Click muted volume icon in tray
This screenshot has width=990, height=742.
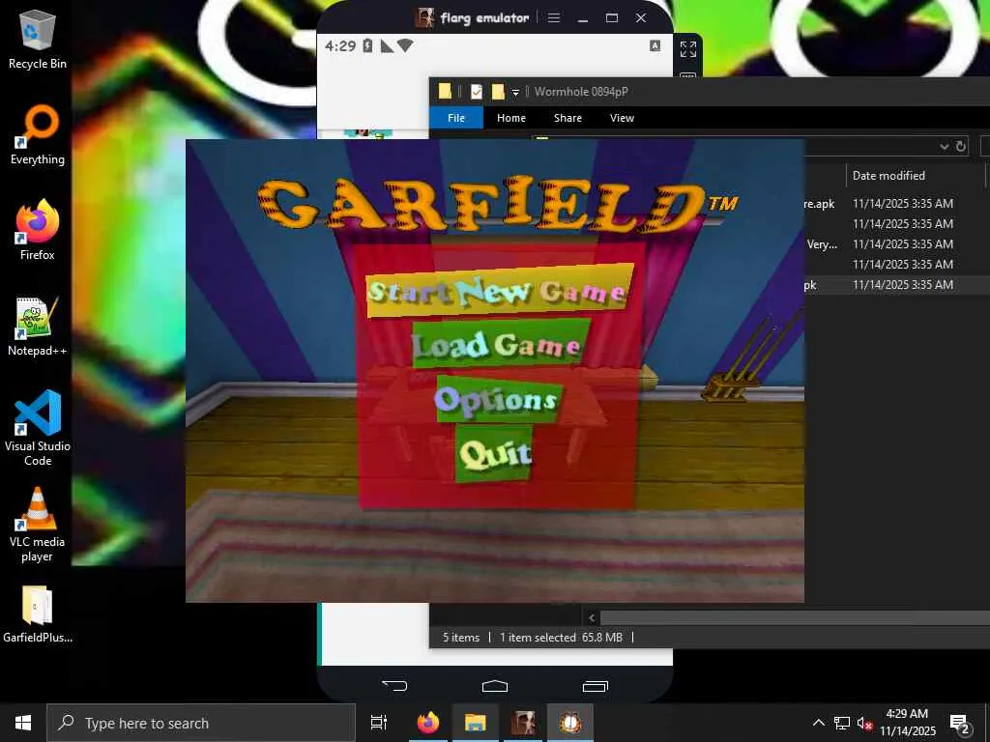(x=864, y=724)
